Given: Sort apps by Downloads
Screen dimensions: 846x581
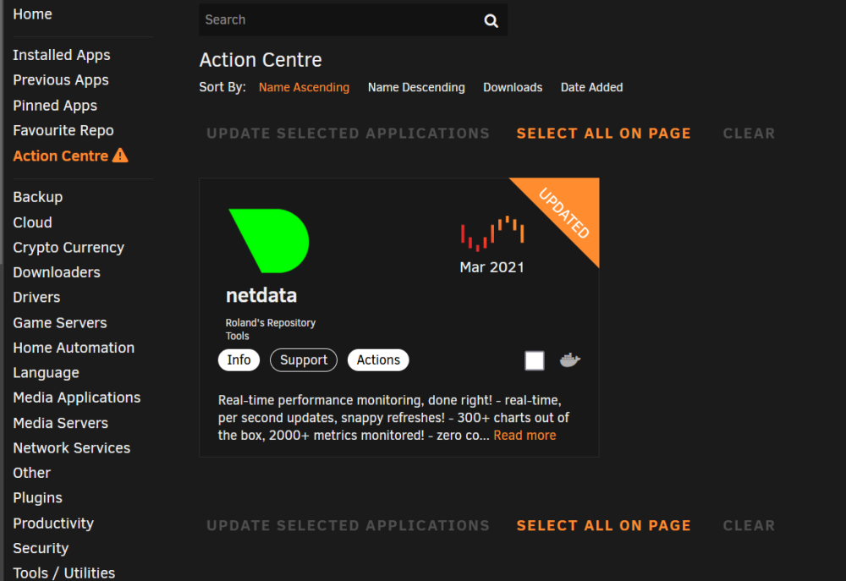Looking at the screenshot, I should pyautogui.click(x=513, y=87).
